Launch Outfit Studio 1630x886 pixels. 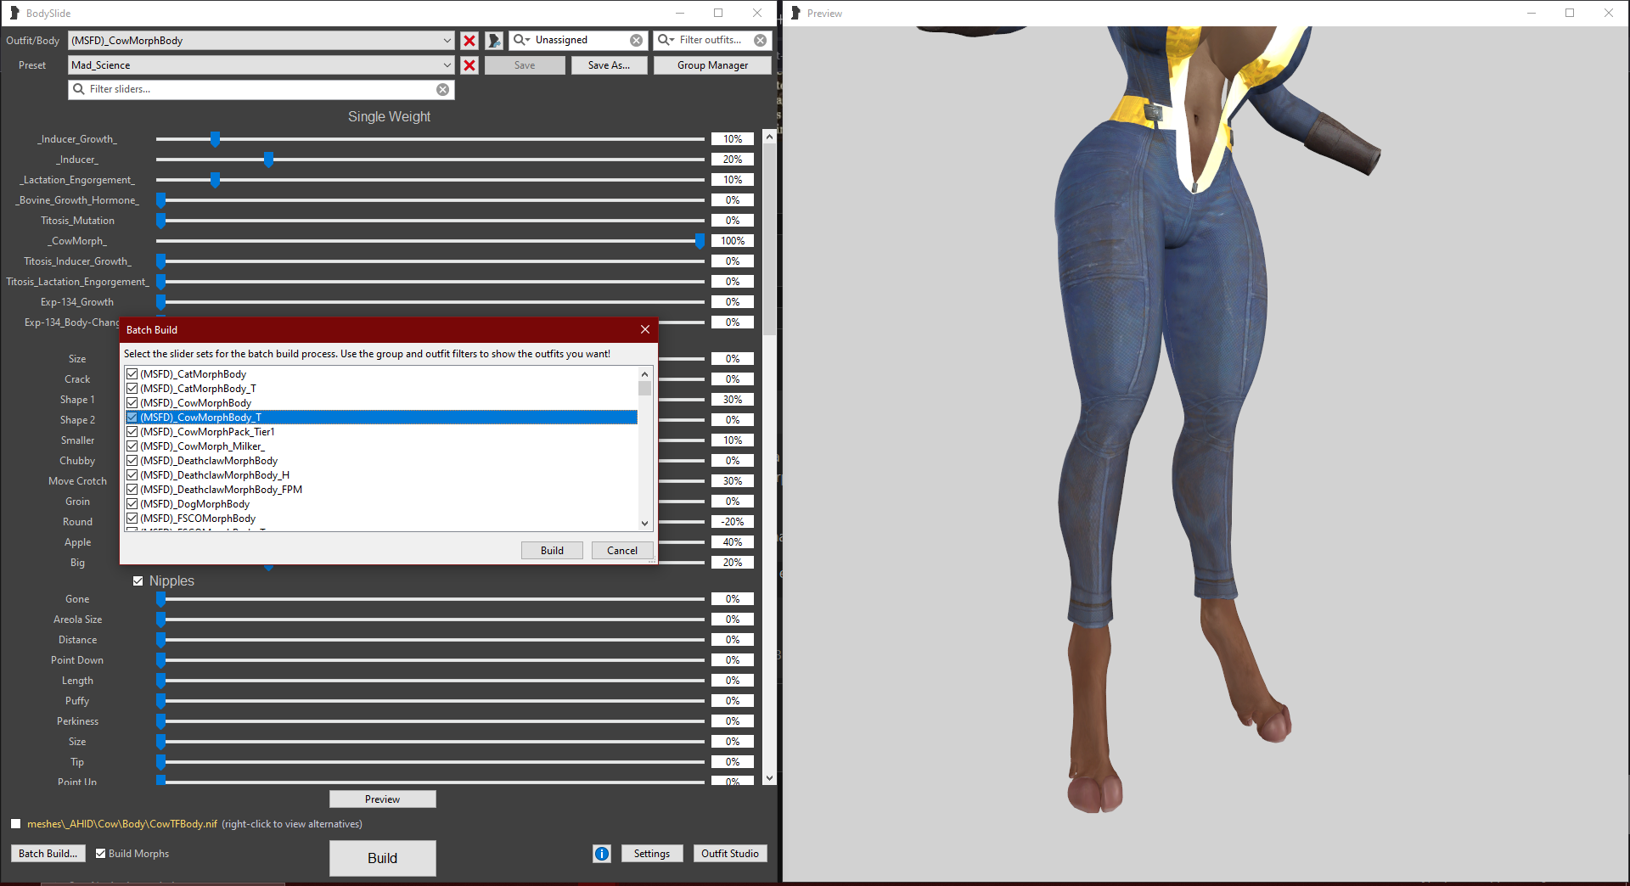729,854
